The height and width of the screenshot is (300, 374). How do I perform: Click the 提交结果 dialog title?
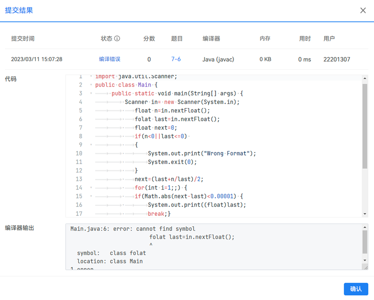19,10
